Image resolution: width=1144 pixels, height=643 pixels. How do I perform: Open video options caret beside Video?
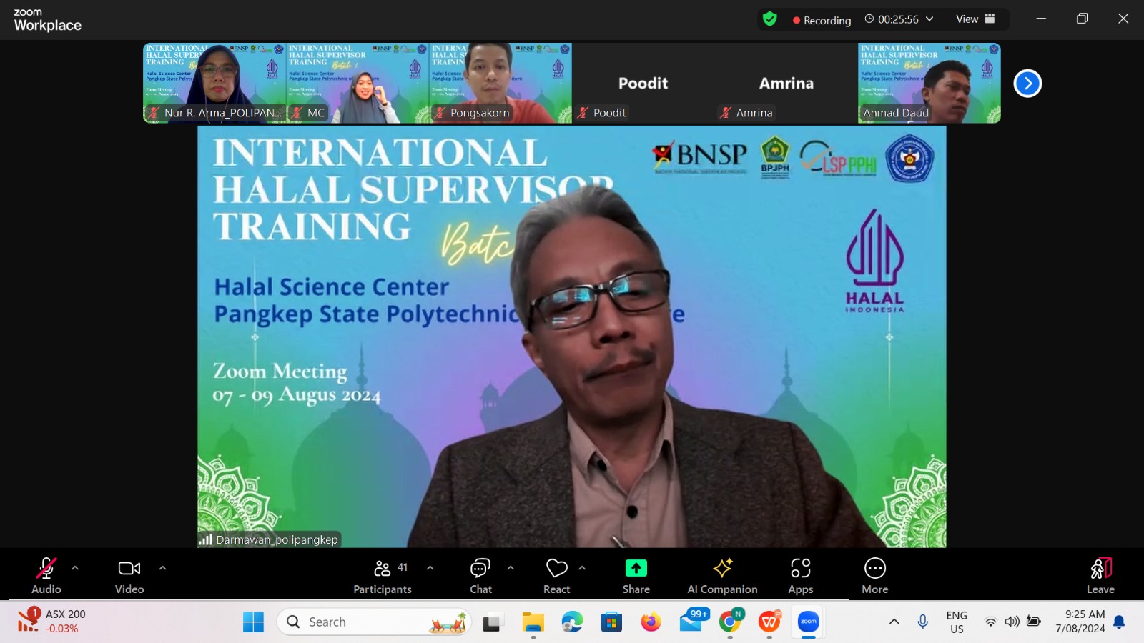click(x=162, y=569)
